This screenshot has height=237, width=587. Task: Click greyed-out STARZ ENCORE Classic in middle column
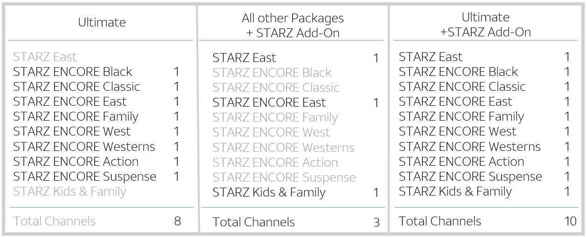(276, 88)
